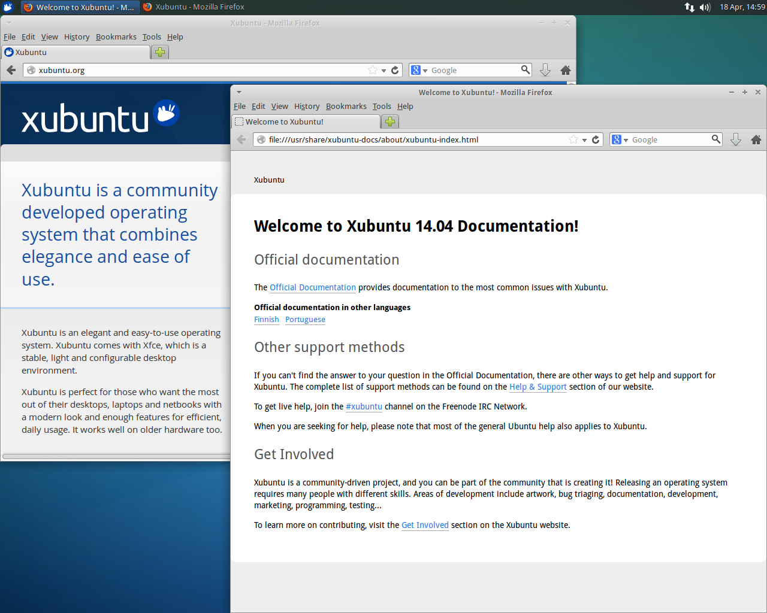Select the 'Xubuntu' tab in the back window
This screenshot has width=767, height=613.
(x=76, y=52)
